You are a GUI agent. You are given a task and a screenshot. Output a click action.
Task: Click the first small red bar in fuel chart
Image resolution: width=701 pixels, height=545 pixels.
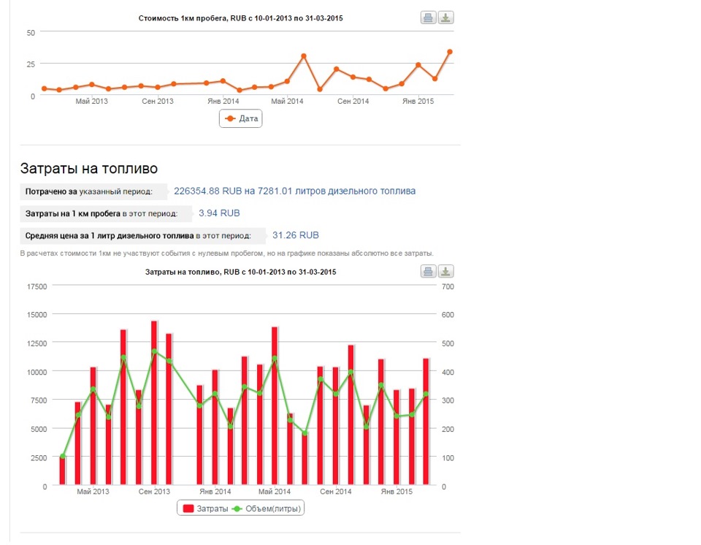point(63,470)
